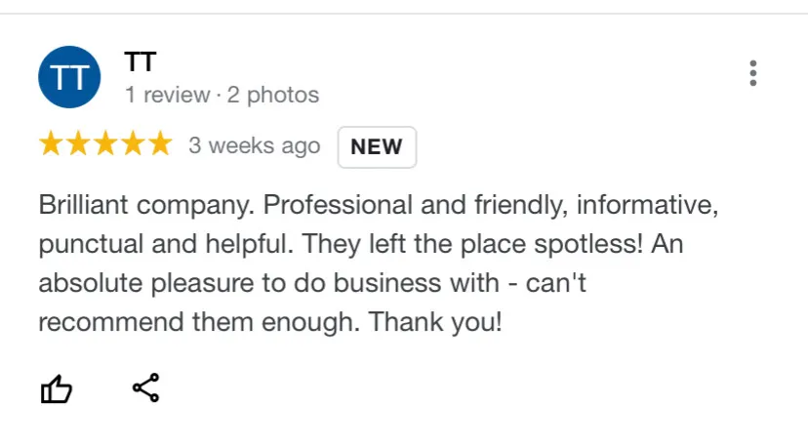Click the fifth gold rating star
This screenshot has width=808, height=446.
159,145
